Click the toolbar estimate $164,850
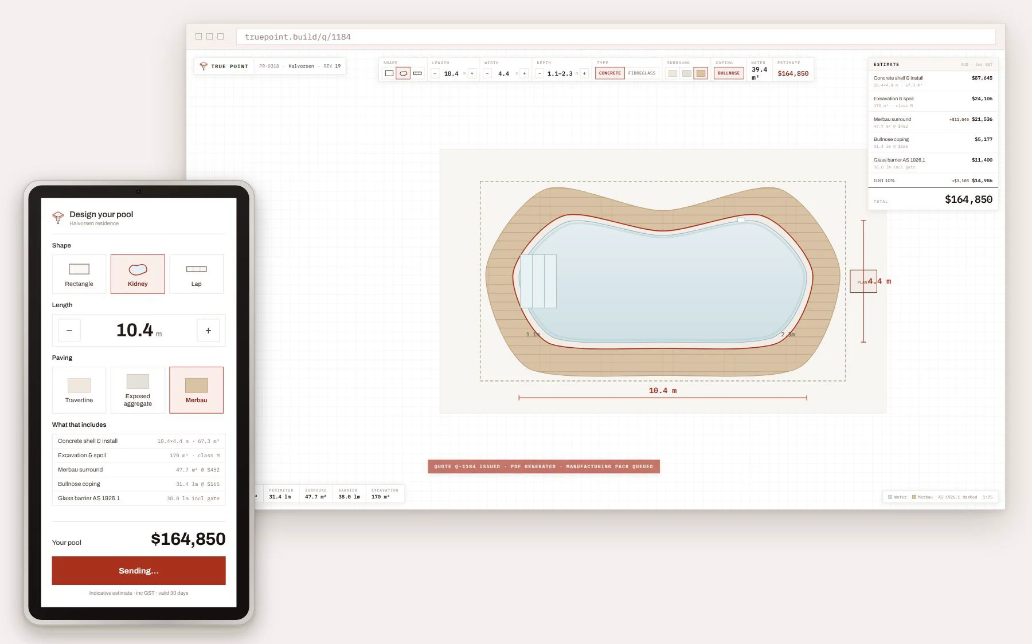The height and width of the screenshot is (644, 1032). [793, 73]
